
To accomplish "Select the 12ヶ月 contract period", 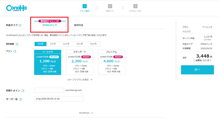I will click(x=66, y=44).
